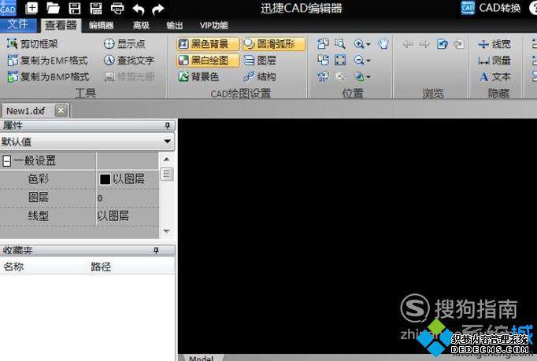The width and height of the screenshot is (537, 361).
Task: Open the 结构 structure panel
Action: [x=260, y=76]
